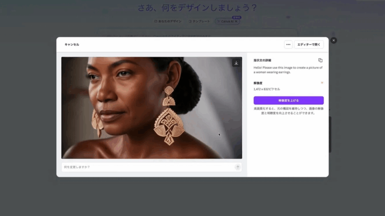385x216 pixels.
Task: Remove the Canva AI chip via its X
Action: point(236,21)
